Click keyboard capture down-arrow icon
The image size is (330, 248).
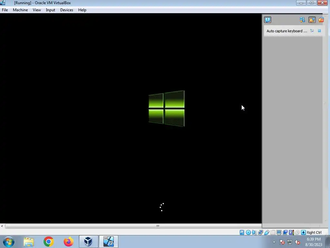tap(304, 232)
